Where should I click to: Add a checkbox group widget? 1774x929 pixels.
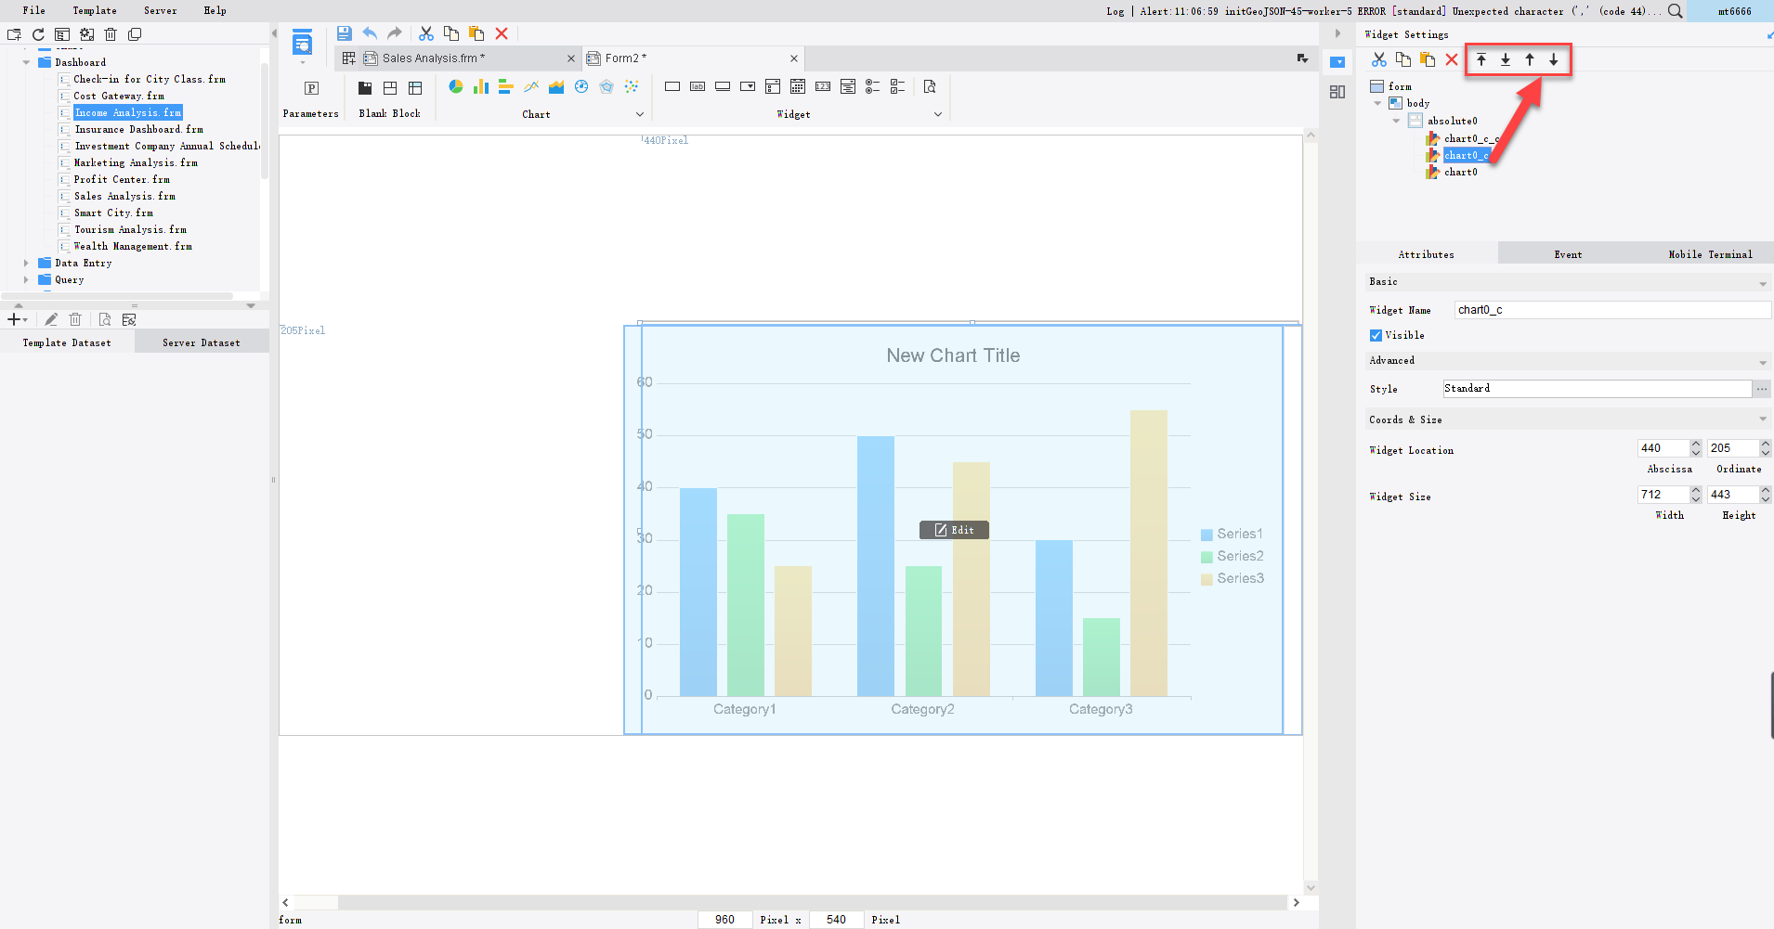(x=898, y=86)
